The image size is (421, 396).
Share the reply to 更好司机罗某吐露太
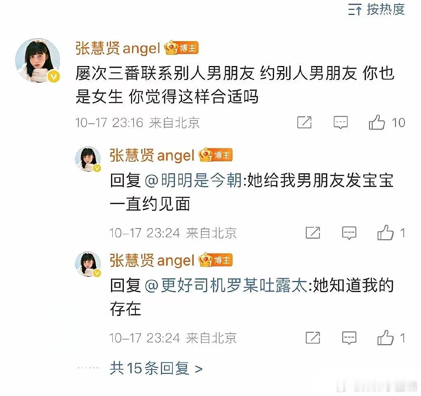tap(313, 337)
